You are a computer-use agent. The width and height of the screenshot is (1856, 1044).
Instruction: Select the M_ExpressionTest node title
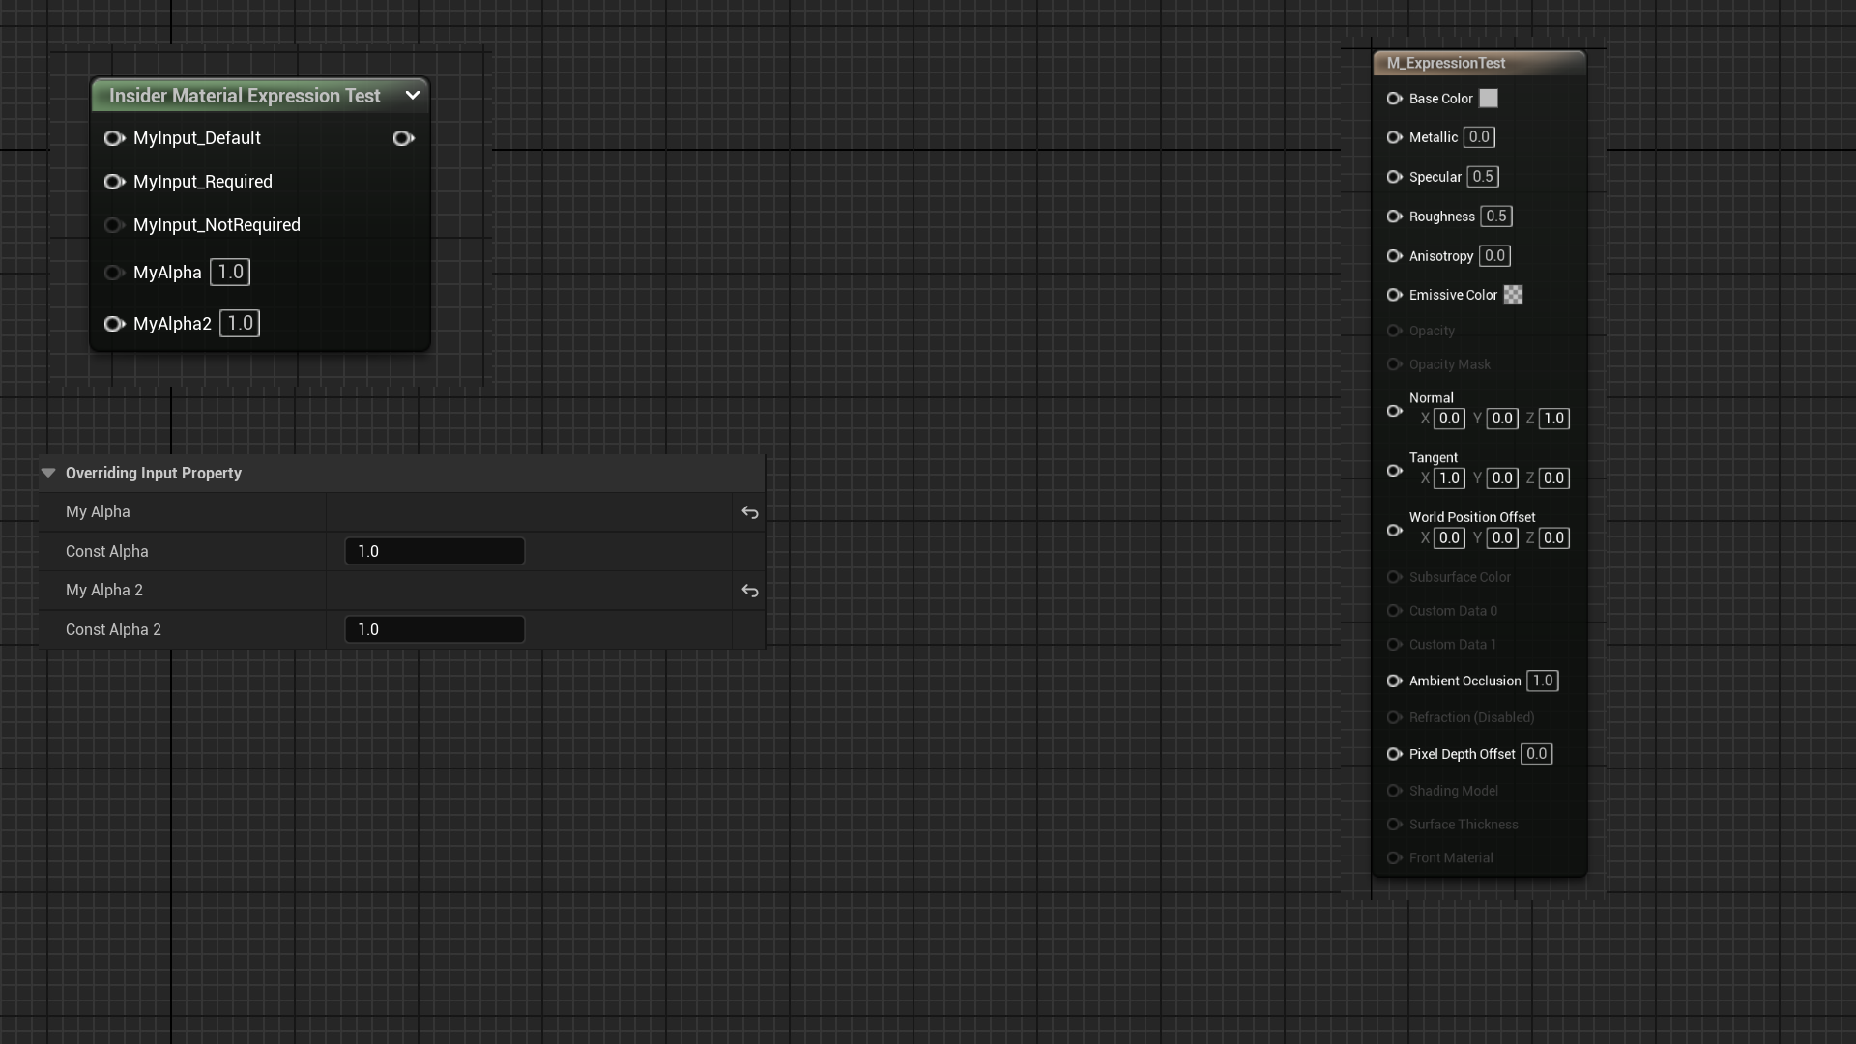click(1445, 63)
